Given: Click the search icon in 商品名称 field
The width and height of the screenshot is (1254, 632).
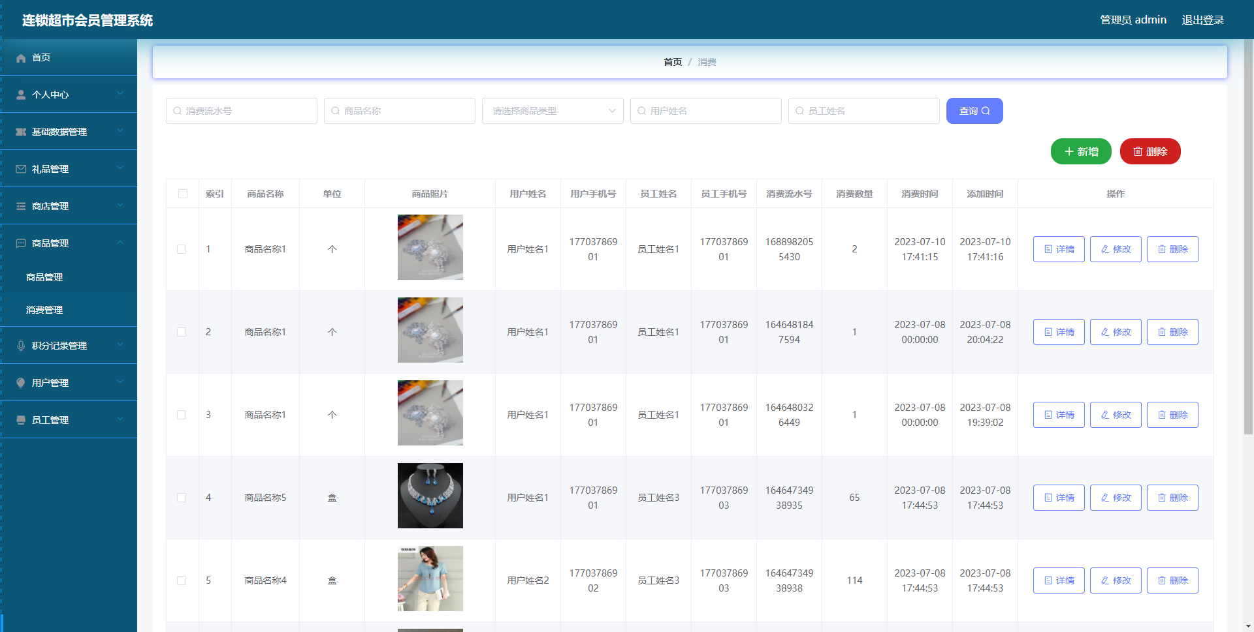Looking at the screenshot, I should pyautogui.click(x=335, y=112).
